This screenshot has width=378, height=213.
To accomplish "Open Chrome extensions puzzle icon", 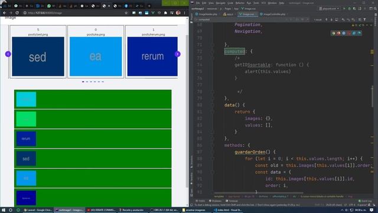I will coord(165,13).
